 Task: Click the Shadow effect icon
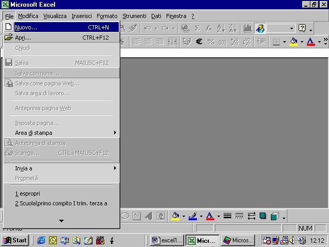coord(263,216)
